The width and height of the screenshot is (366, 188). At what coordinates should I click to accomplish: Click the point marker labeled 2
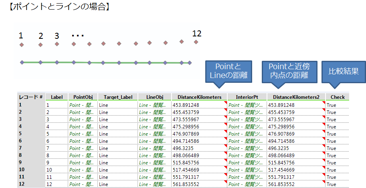[x=40, y=45]
